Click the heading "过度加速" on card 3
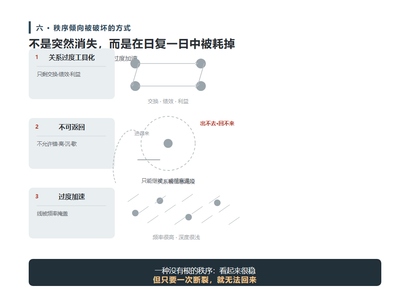The height and width of the screenshot is (295, 410). tap(72, 197)
